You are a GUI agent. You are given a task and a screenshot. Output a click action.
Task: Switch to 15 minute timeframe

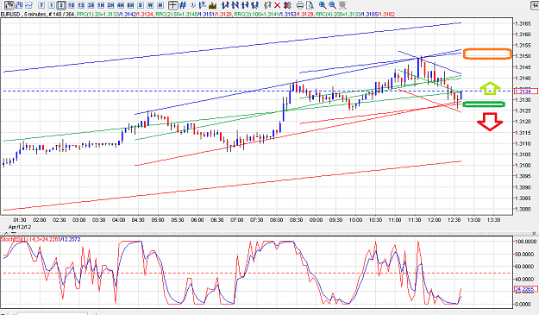tap(81, 5)
